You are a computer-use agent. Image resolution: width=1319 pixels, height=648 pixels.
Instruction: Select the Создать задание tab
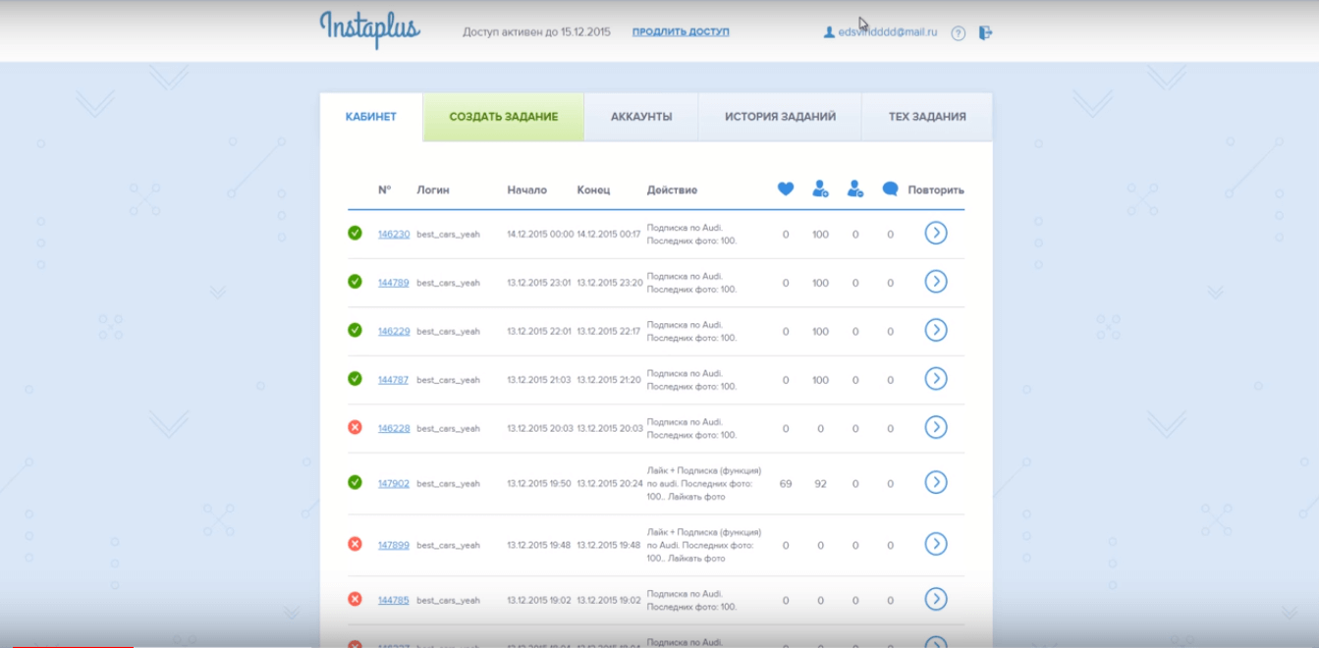coord(504,117)
